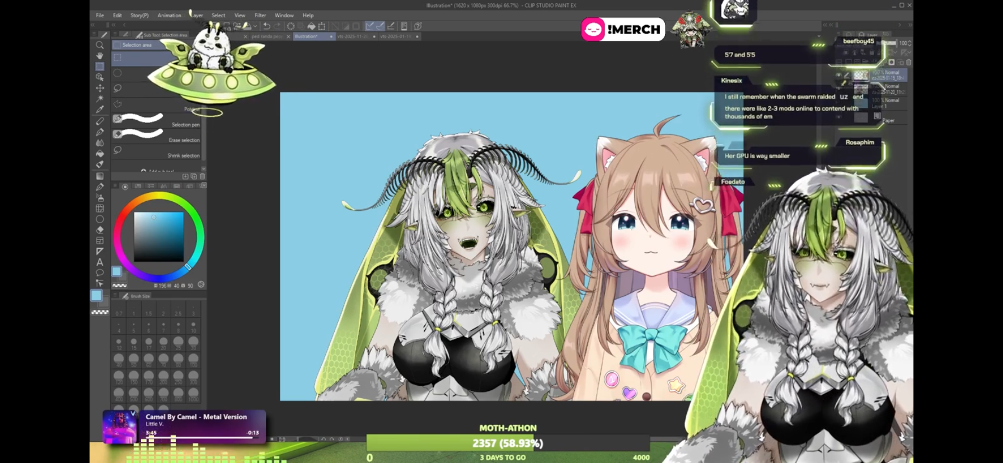Delete sub tool with trash icon

(203, 176)
